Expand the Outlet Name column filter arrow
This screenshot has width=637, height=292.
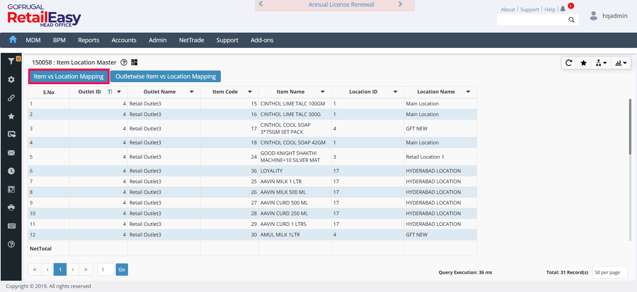(x=192, y=92)
